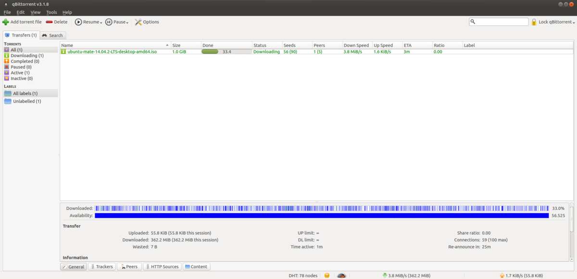Click the 59 (100 max) connections value
The image size is (577, 279).
point(488,240)
